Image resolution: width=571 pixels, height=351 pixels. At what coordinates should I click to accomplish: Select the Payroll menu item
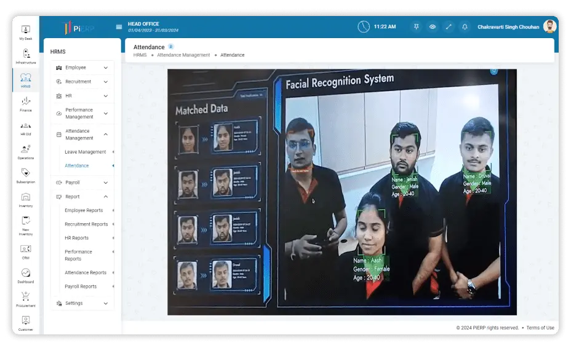(x=82, y=183)
